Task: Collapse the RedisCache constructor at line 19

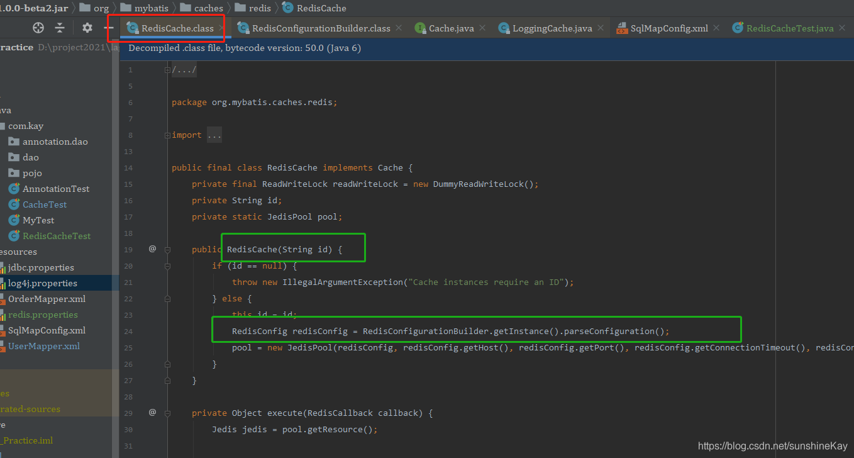Action: (x=167, y=250)
